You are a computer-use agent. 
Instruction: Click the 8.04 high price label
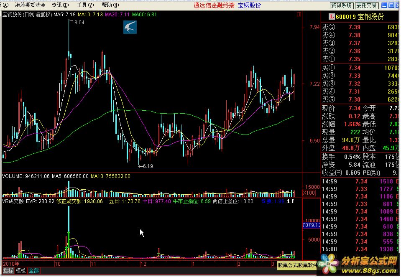coord(79,23)
